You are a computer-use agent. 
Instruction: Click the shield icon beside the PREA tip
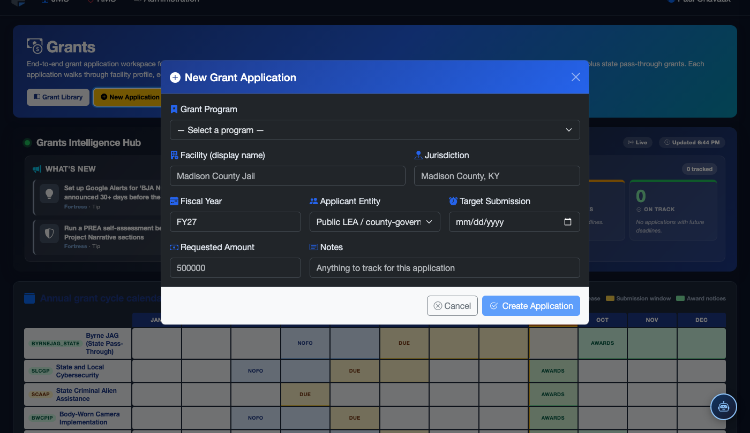point(49,234)
